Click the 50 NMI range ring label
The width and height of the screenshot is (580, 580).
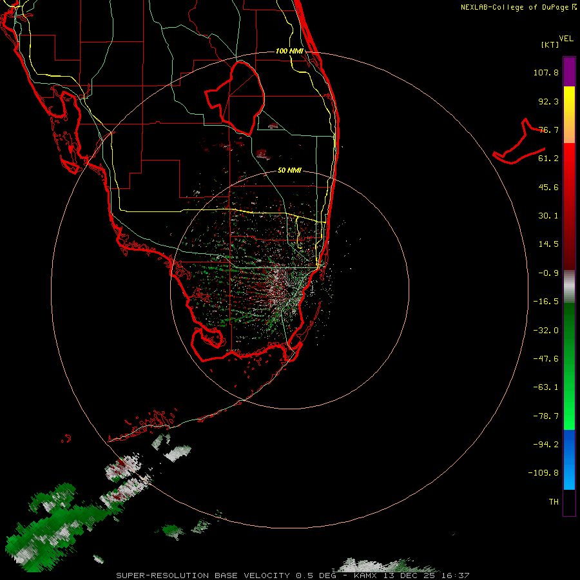[289, 171]
